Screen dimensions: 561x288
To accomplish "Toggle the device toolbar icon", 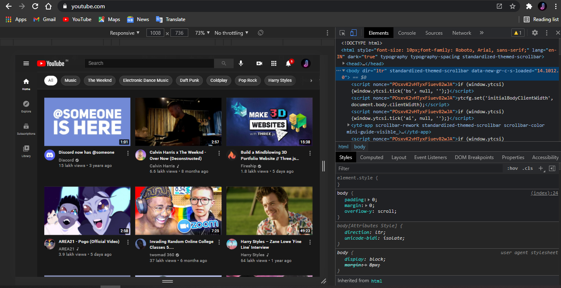I will click(x=353, y=33).
